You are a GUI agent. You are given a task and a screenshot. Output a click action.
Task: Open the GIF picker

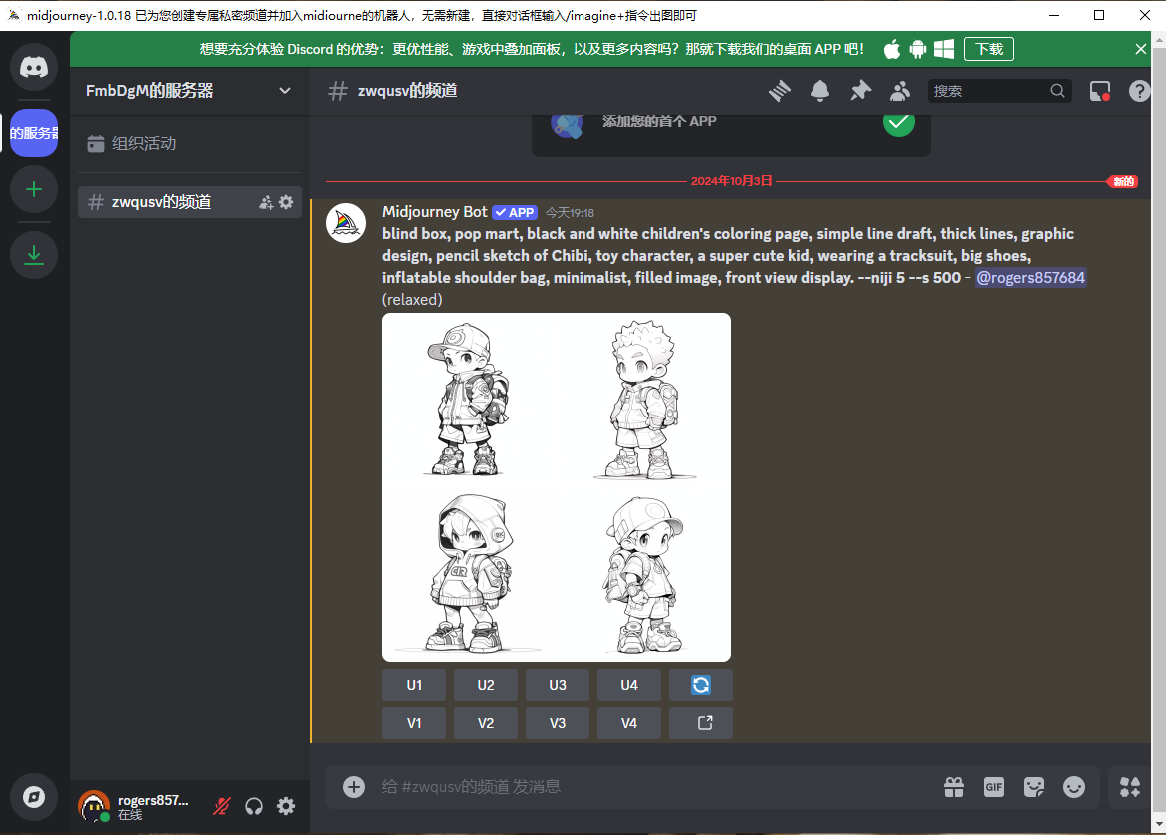(994, 787)
